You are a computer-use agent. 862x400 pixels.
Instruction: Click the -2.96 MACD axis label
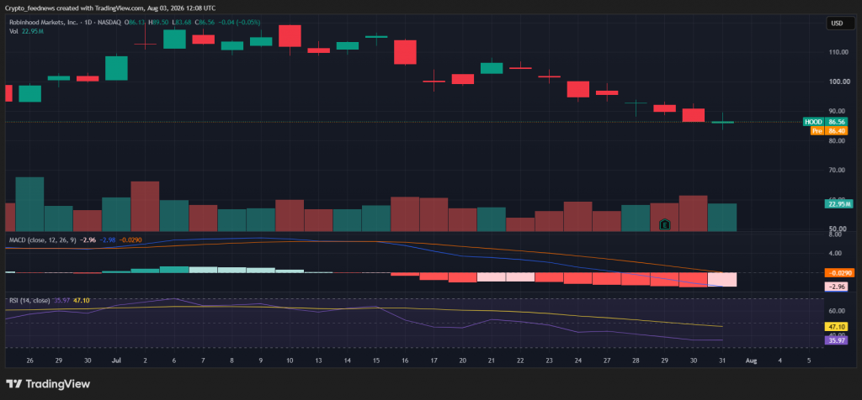click(836, 287)
